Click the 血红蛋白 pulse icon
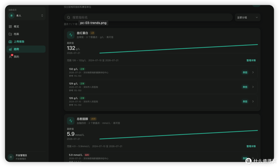Image resolution: width=279 pixels, height=167 pixels. click(x=71, y=35)
